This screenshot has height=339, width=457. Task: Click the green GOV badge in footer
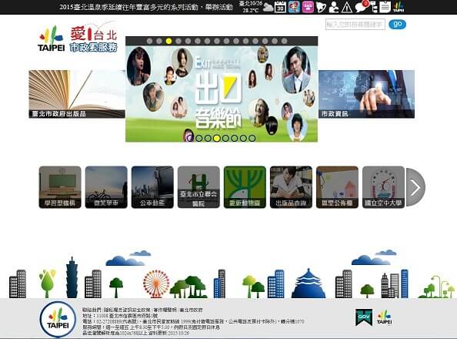pos(364,317)
